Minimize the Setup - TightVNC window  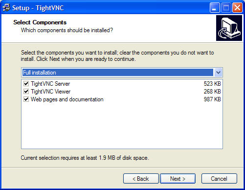point(215,8)
